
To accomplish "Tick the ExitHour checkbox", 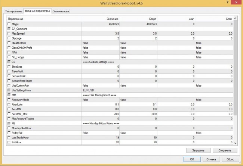I will pyautogui.click(x=9, y=142).
